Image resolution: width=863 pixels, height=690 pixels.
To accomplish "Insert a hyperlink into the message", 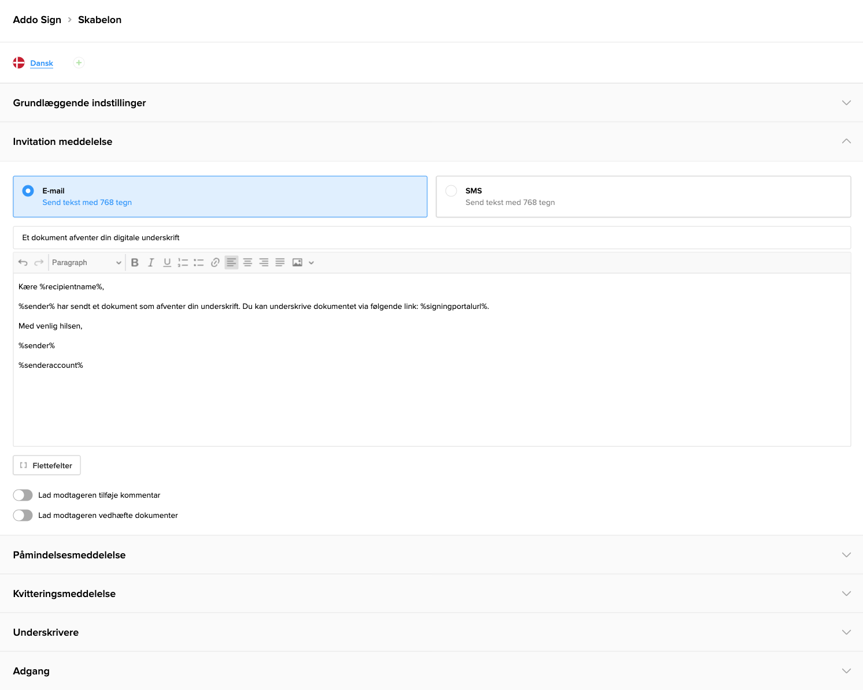I will click(x=215, y=262).
